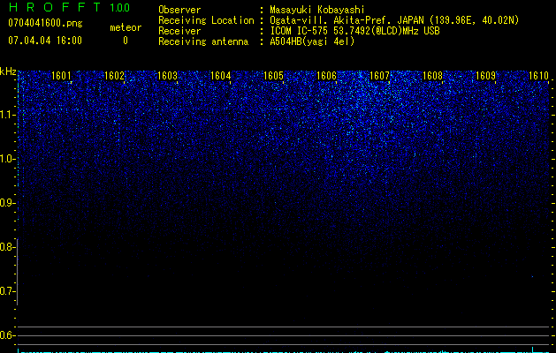The width and height of the screenshot is (556, 353).
Task: Click the 'Observer' field label
Action: (x=179, y=10)
